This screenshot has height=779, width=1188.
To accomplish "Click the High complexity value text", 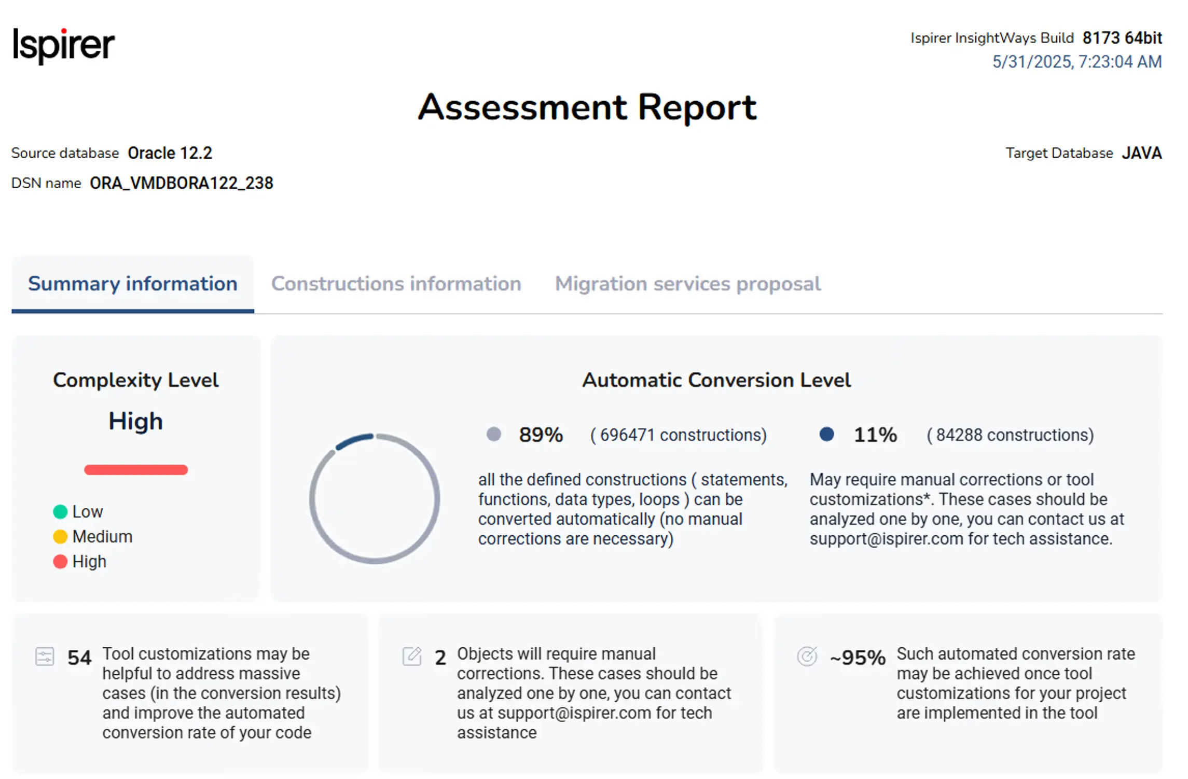I will coord(136,421).
